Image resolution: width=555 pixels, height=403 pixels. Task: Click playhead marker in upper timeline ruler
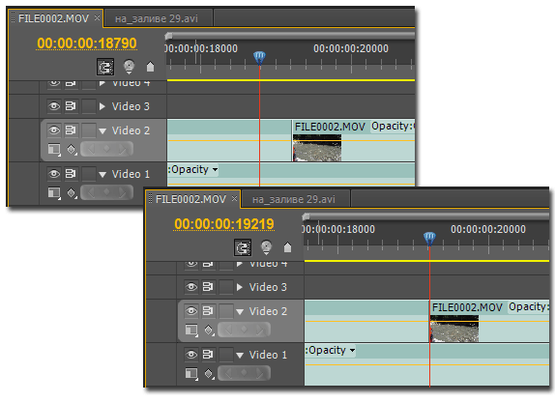click(259, 57)
